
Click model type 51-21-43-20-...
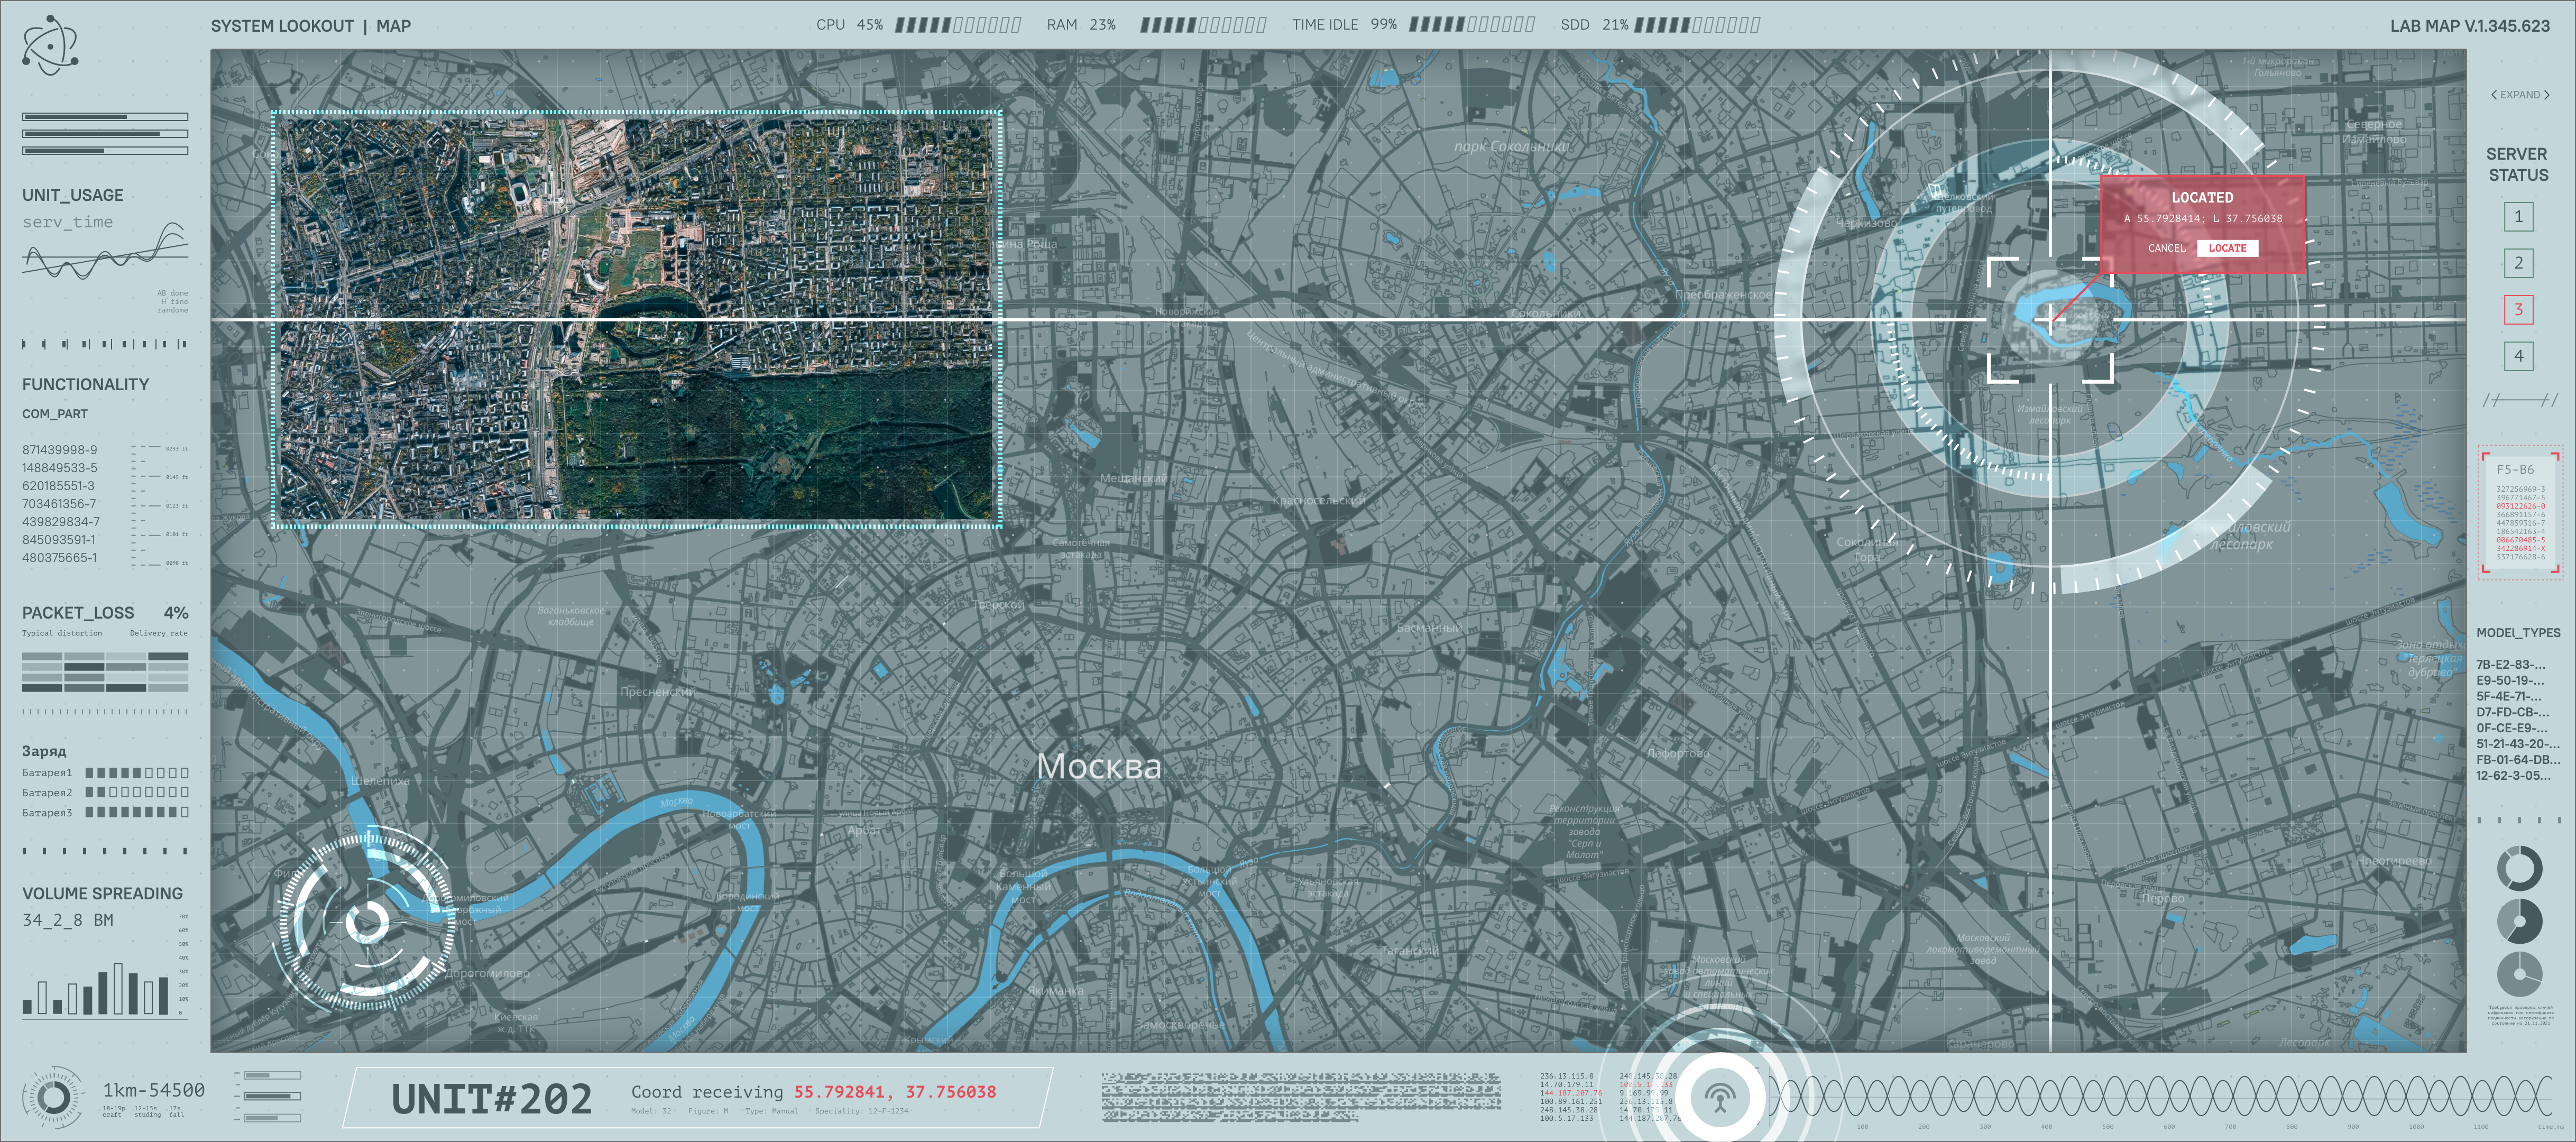click(2518, 744)
